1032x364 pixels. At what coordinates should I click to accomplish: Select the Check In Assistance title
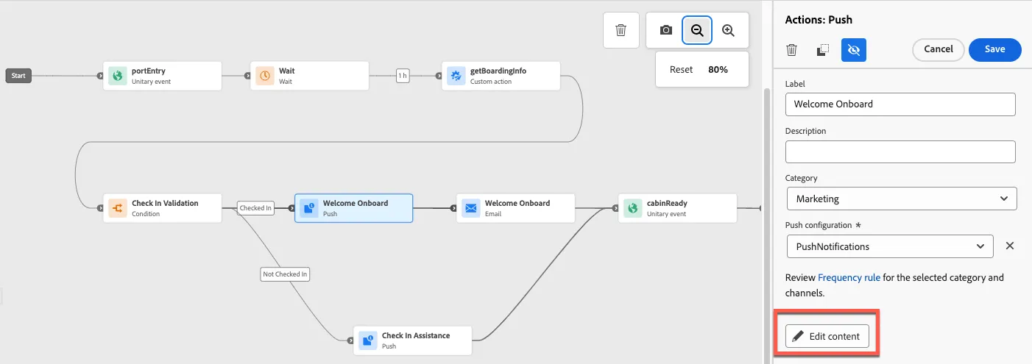pos(416,336)
